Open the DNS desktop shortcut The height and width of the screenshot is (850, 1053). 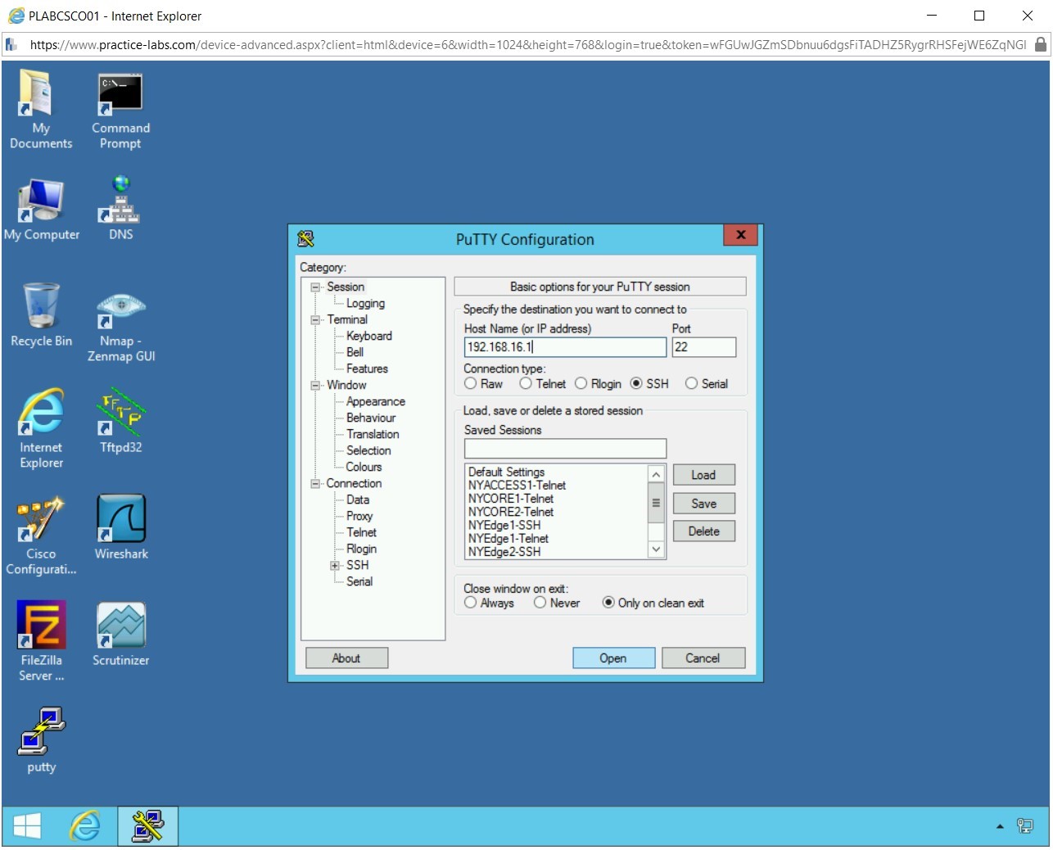120,208
